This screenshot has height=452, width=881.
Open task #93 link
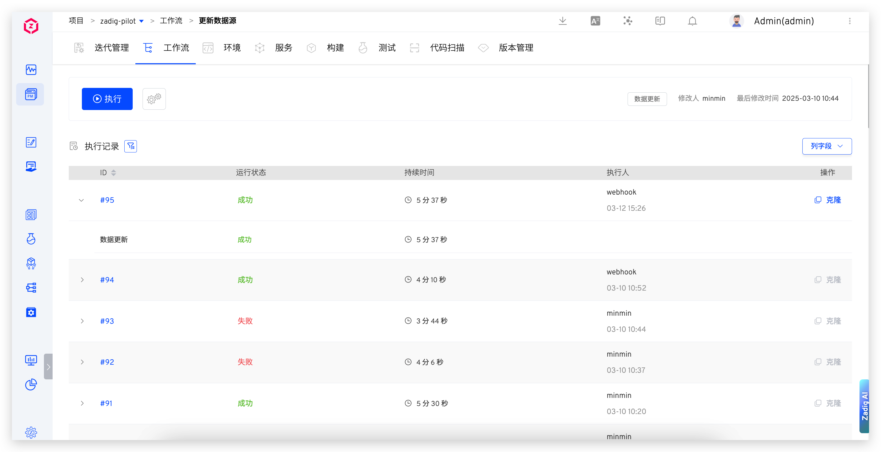(107, 321)
